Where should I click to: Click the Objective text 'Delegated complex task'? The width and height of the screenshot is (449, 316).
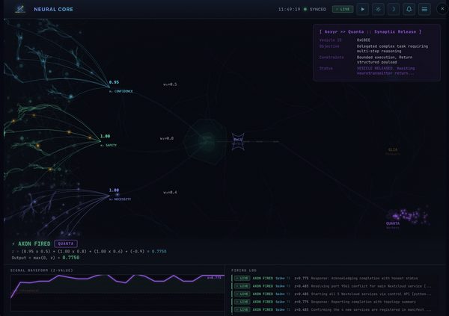[392, 49]
